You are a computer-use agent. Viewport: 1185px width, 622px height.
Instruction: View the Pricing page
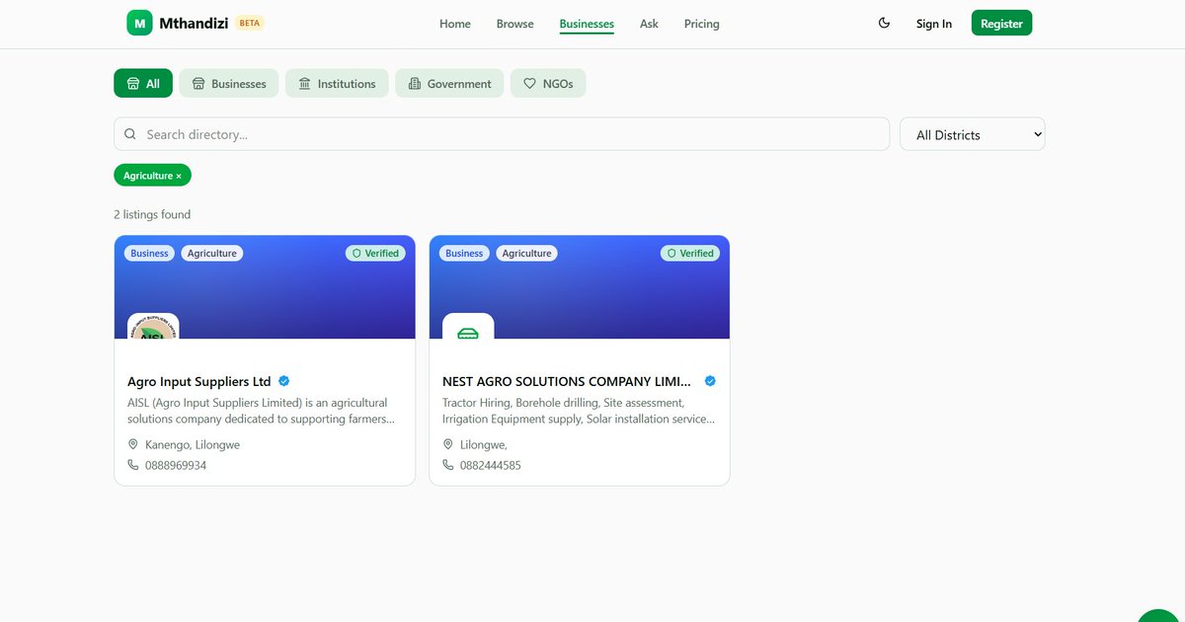point(701,24)
